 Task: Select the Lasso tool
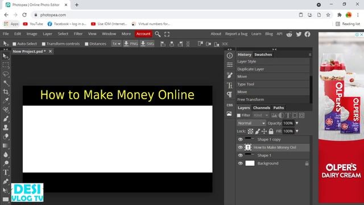(6, 74)
